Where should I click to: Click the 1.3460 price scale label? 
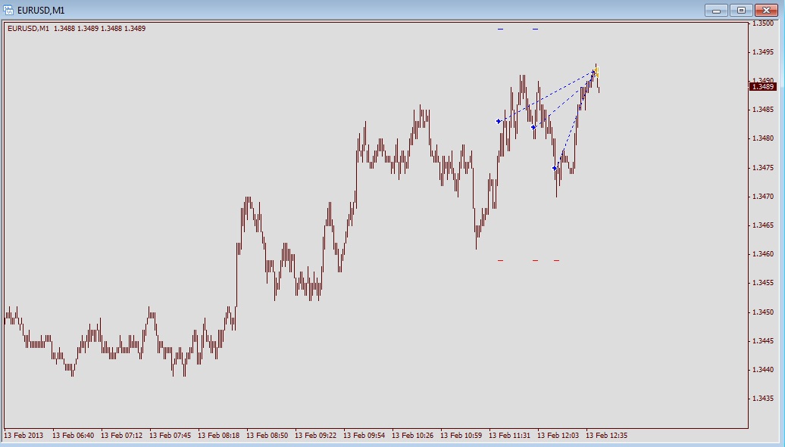(763, 254)
